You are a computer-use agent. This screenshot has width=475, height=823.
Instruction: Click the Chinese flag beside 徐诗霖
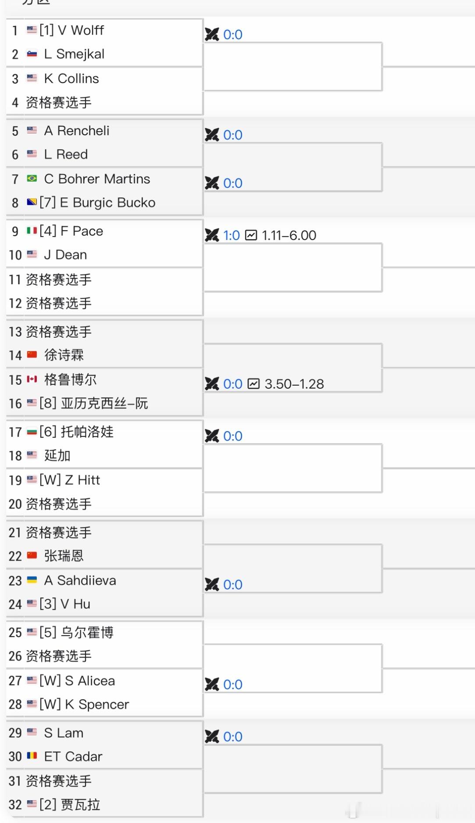(x=32, y=355)
